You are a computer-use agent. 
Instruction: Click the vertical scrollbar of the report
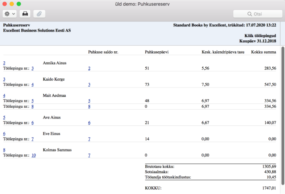point(283,116)
